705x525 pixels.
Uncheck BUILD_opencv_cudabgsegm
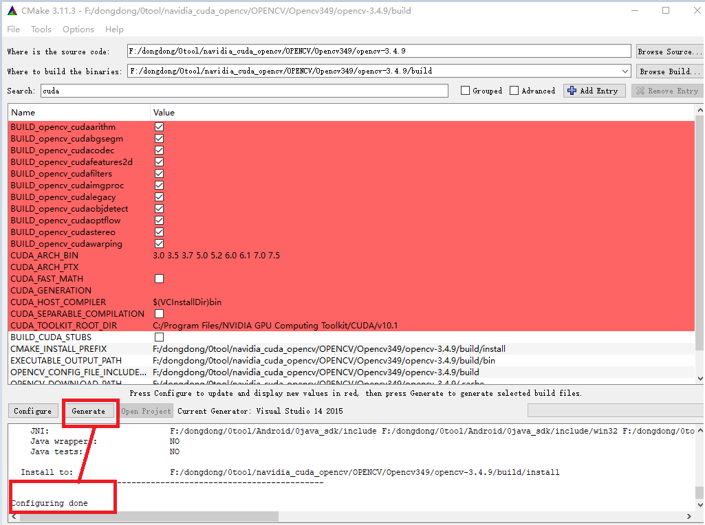point(159,139)
